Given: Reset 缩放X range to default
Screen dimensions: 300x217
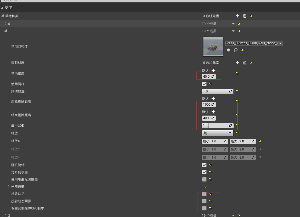Looking at the screenshot, I should point(260,141).
